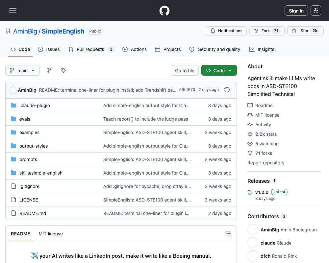The width and height of the screenshot is (329, 263).
Task: Select the README tab below files
Action: 20,234
